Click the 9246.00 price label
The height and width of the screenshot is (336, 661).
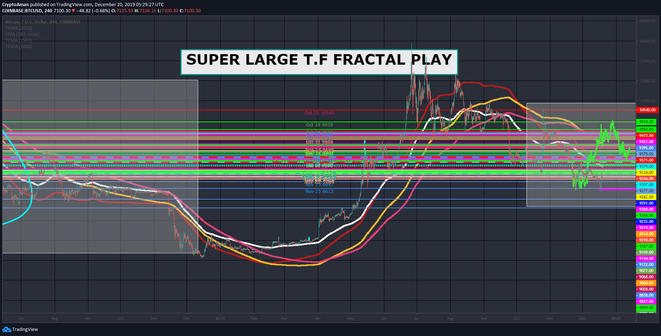pos(646,215)
